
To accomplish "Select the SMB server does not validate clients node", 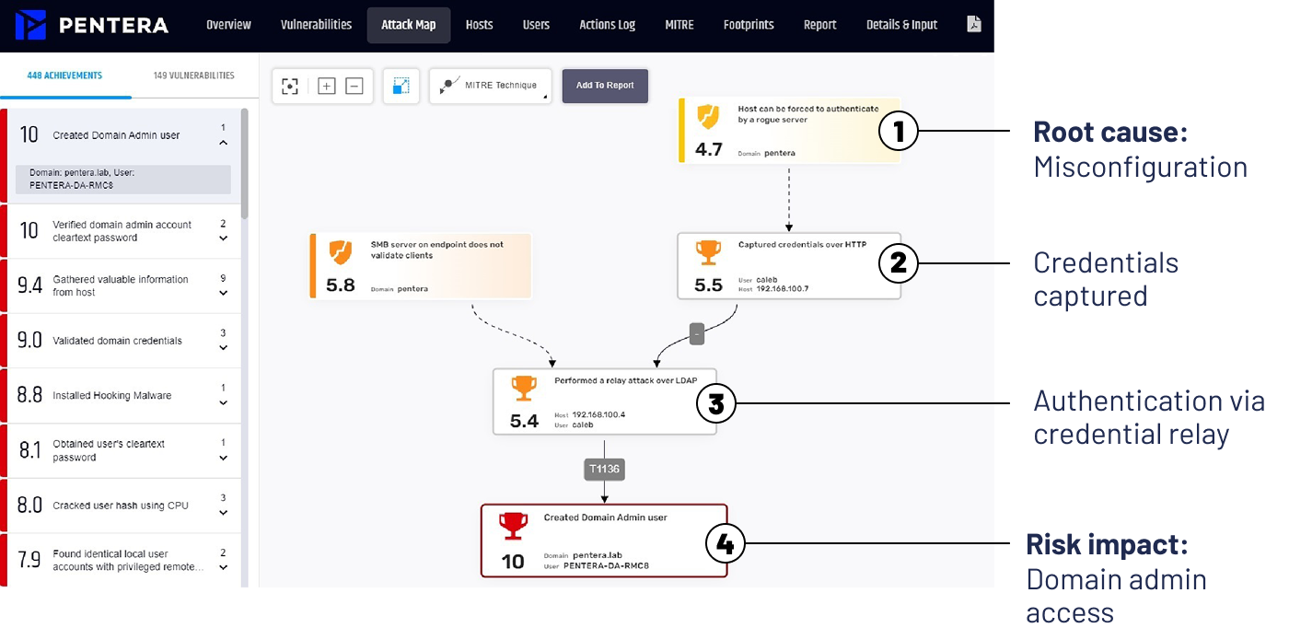I will click(x=421, y=266).
